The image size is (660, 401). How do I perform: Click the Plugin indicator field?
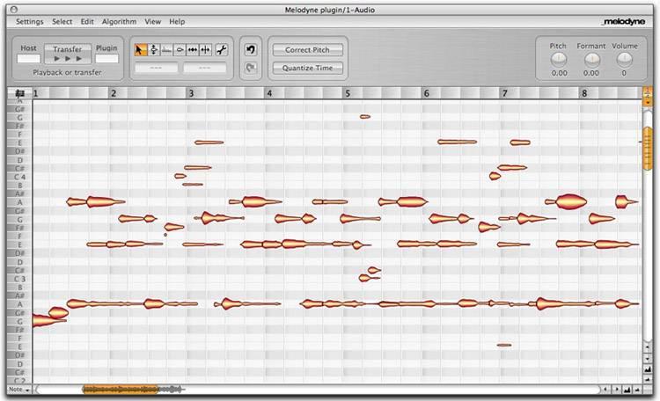[x=106, y=59]
